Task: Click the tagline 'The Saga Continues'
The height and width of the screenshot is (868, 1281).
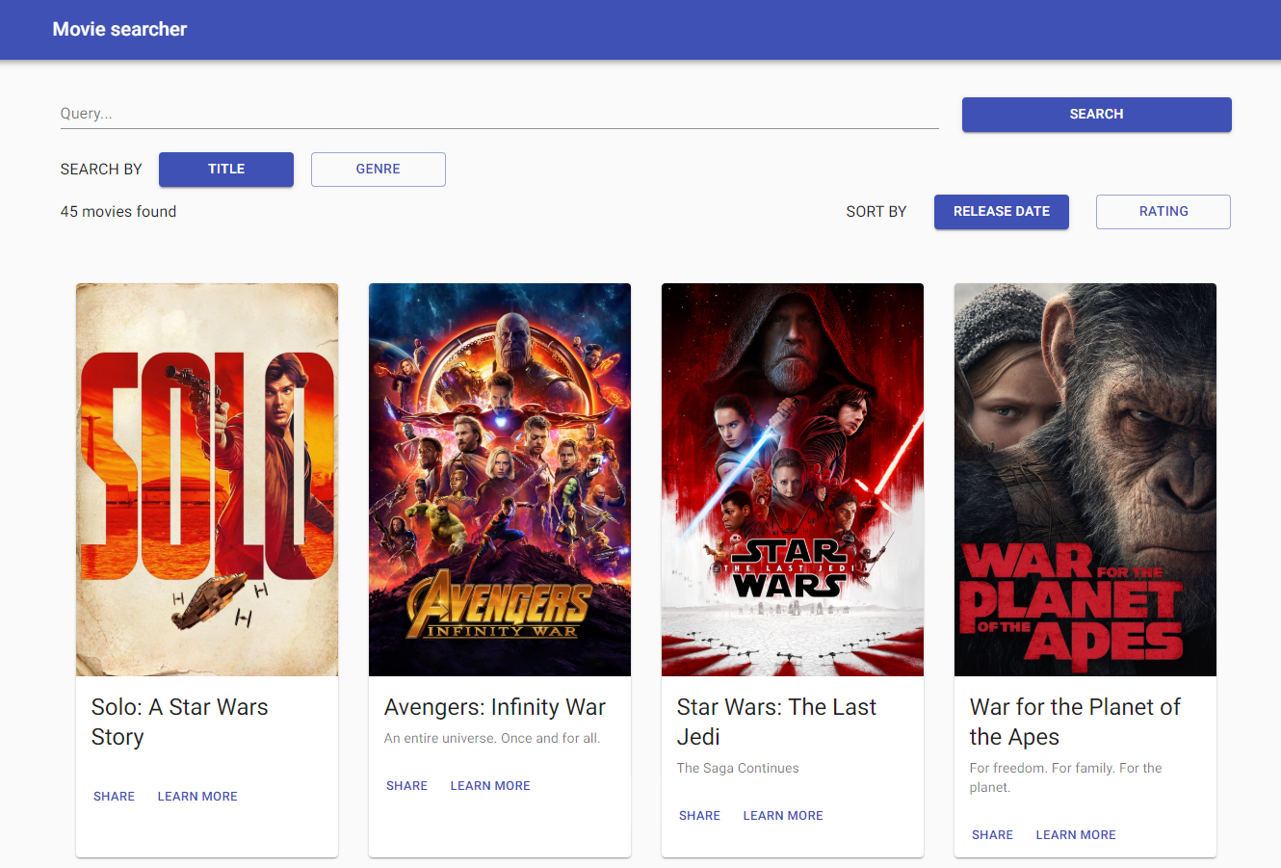Action: point(738,768)
